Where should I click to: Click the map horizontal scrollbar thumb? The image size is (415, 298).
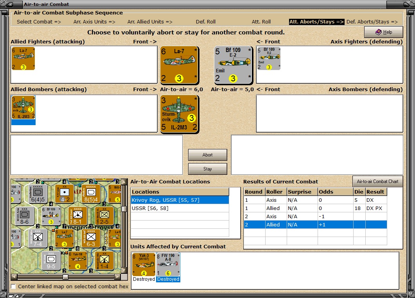(x=65, y=277)
